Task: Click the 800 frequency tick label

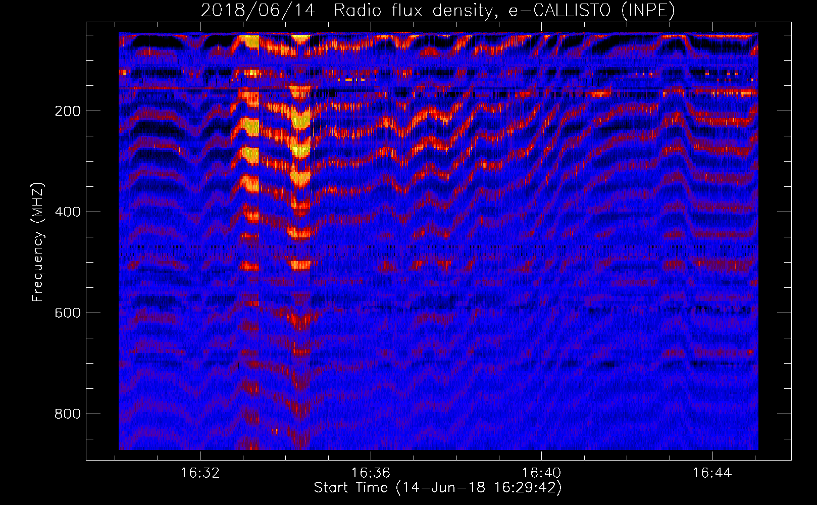Action: pyautogui.click(x=68, y=414)
